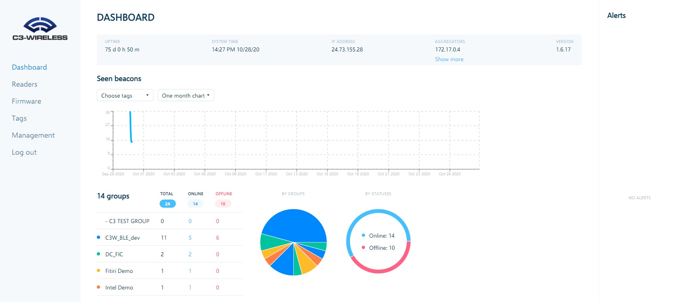This screenshot has width=679, height=302.
Task: Select the C3 TEST GROUP row
Action: pyautogui.click(x=170, y=221)
